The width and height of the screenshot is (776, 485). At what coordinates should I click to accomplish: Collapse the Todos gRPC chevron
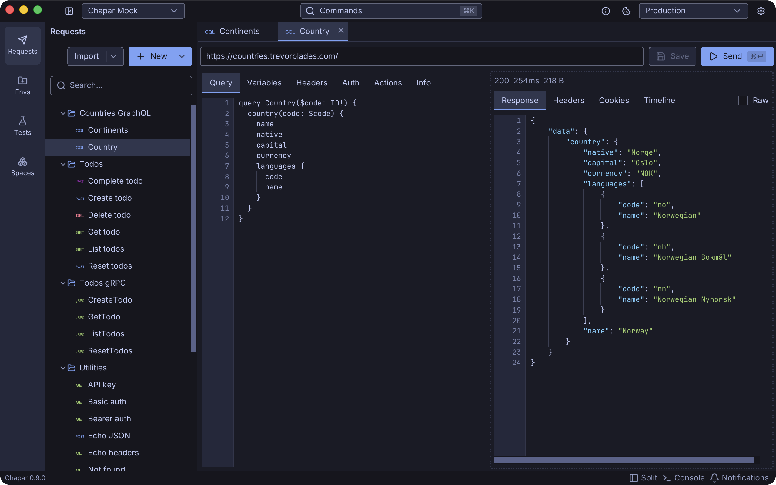click(63, 283)
